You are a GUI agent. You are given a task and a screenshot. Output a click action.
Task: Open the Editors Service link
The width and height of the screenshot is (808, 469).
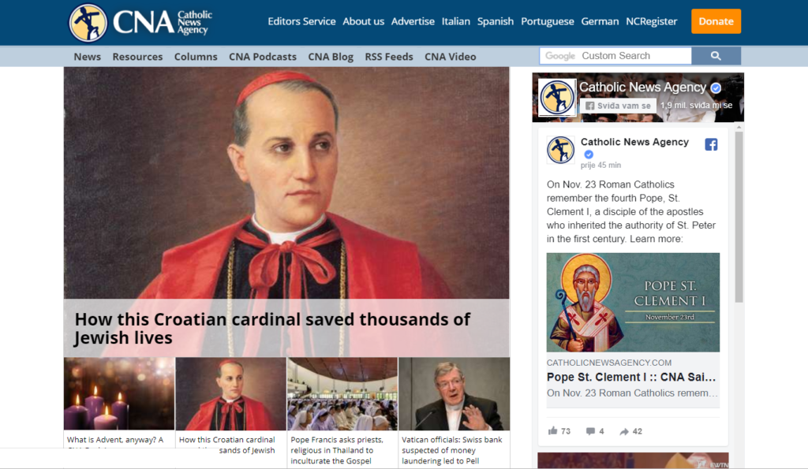click(301, 21)
